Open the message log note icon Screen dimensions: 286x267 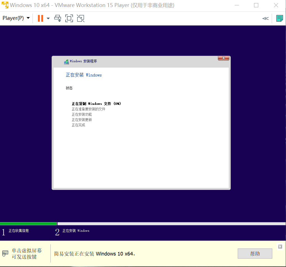coord(280,18)
